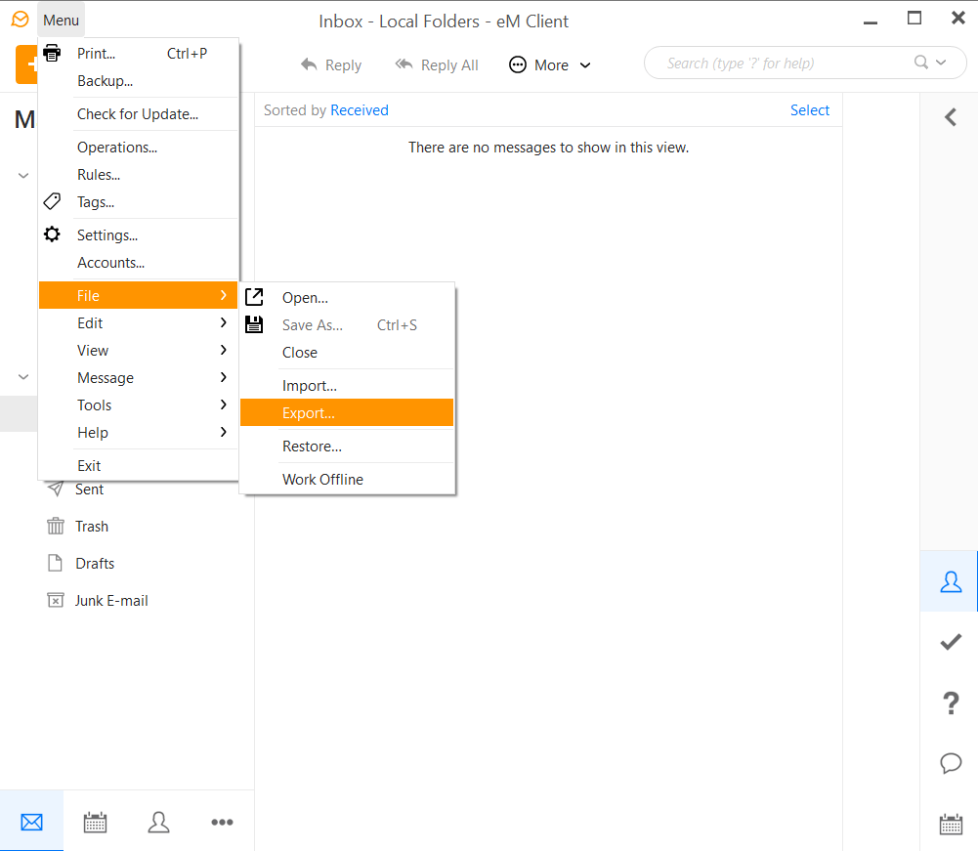Click the More ellipsis circle icon
Screen dimensions: 978x851
click(x=518, y=64)
